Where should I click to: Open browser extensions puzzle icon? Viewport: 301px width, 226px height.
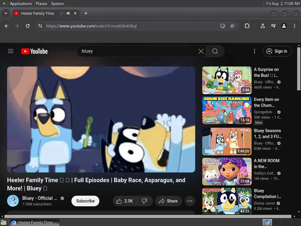247,26
